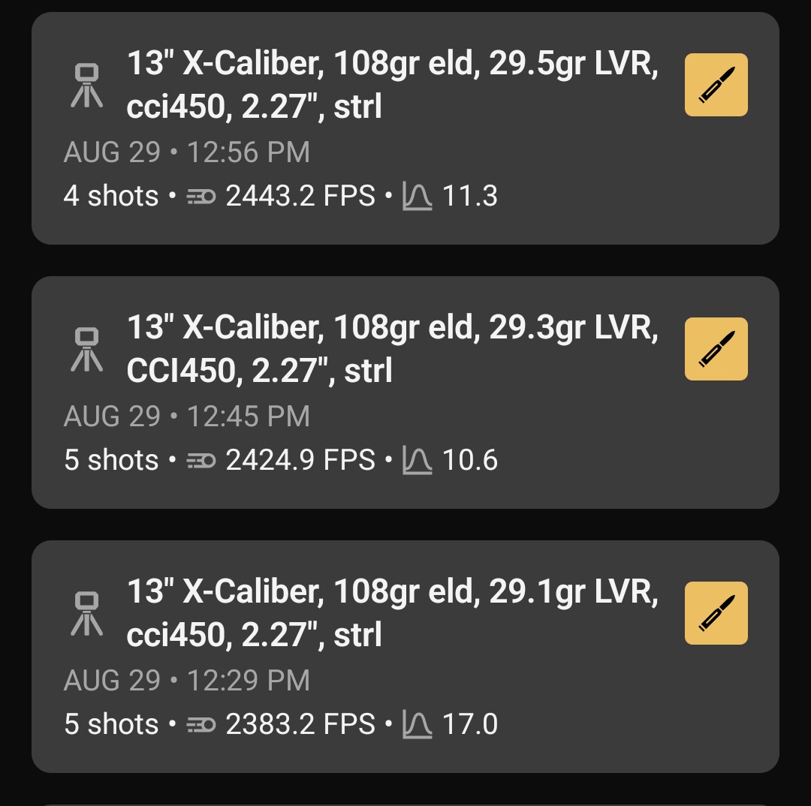This screenshot has width=811, height=806.
Task: Tap yellow bullet icon on 29.3gr LVR session
Action: (716, 349)
